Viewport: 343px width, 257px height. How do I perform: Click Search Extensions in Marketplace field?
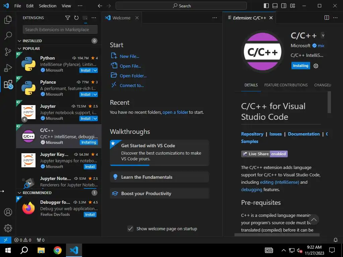pos(60,29)
